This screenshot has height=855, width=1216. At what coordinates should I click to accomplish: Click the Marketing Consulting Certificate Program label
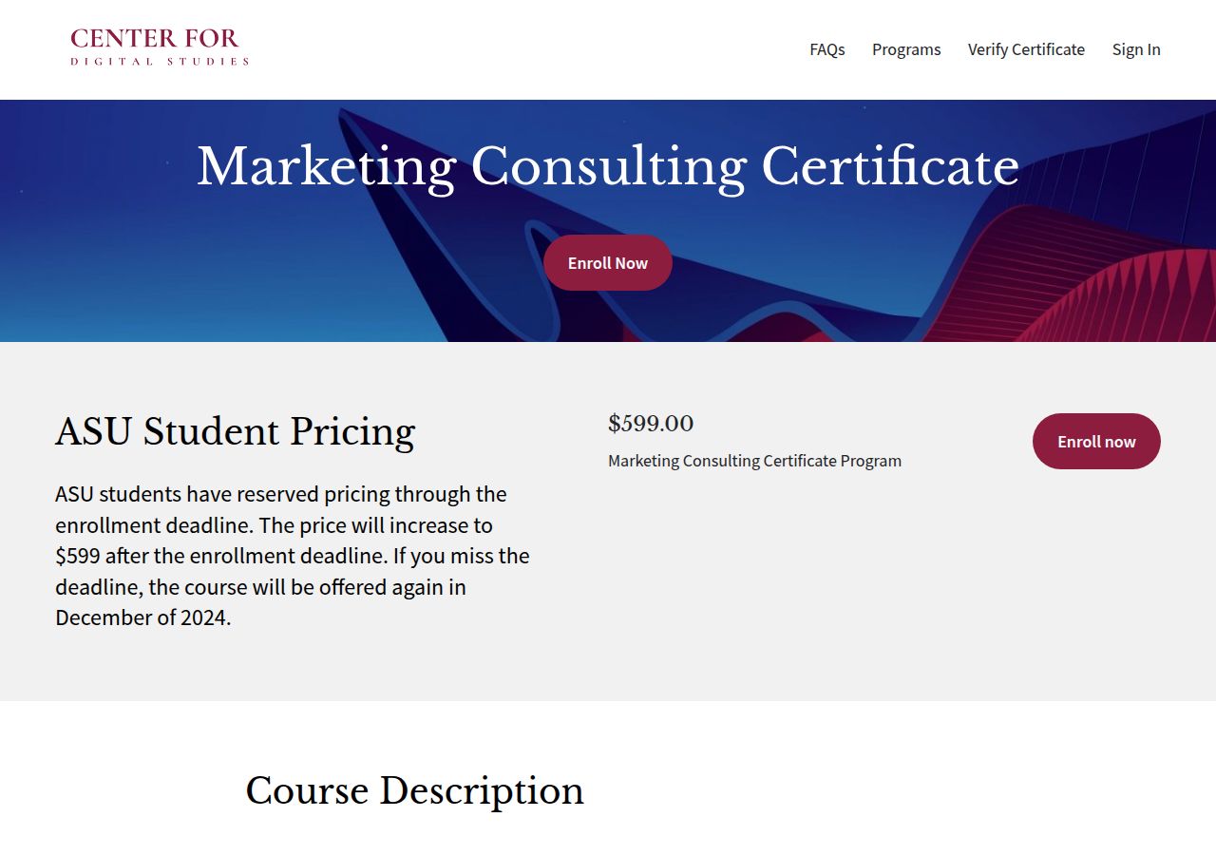click(x=754, y=461)
